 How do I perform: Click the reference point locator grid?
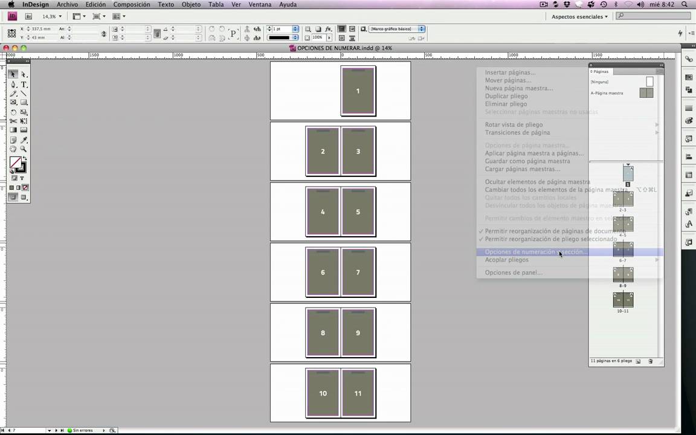pyautogui.click(x=11, y=33)
